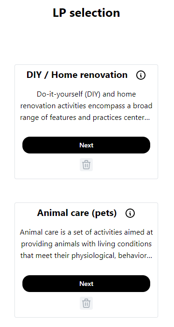
Task: Click the LP selection page heading
Action: click(x=86, y=13)
